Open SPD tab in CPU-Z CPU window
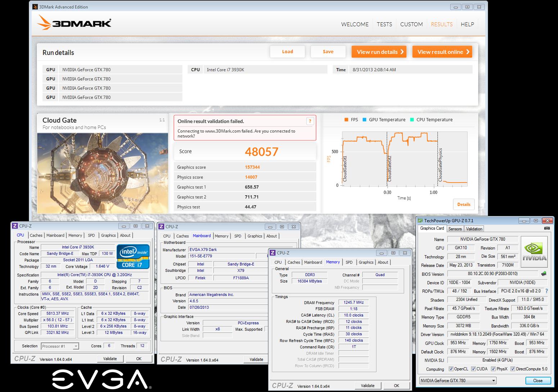 (x=91, y=235)
